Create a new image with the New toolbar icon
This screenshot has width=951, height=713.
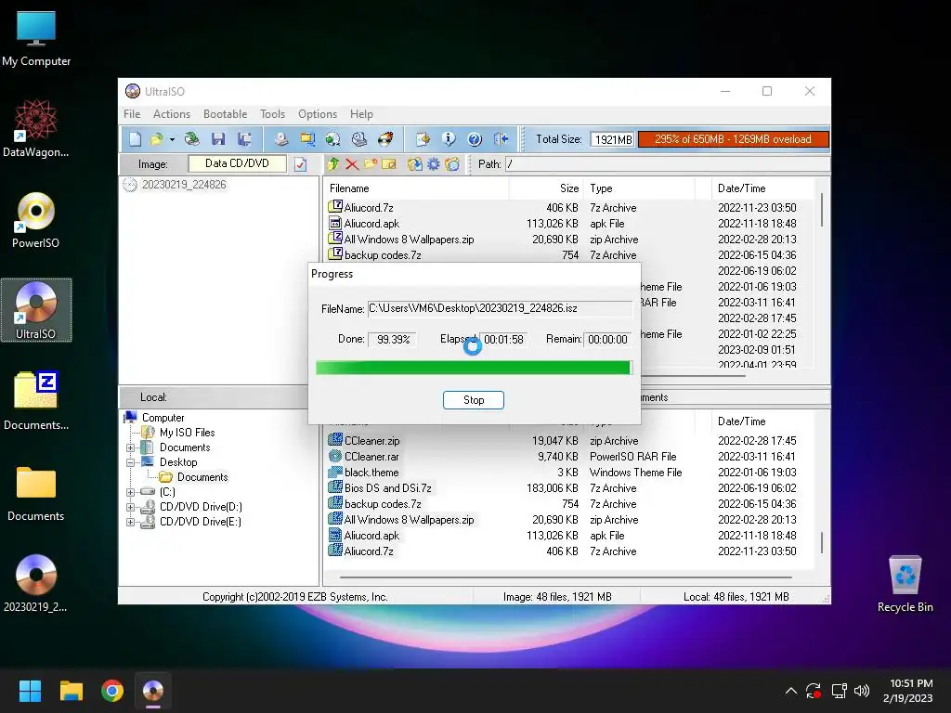coord(135,139)
